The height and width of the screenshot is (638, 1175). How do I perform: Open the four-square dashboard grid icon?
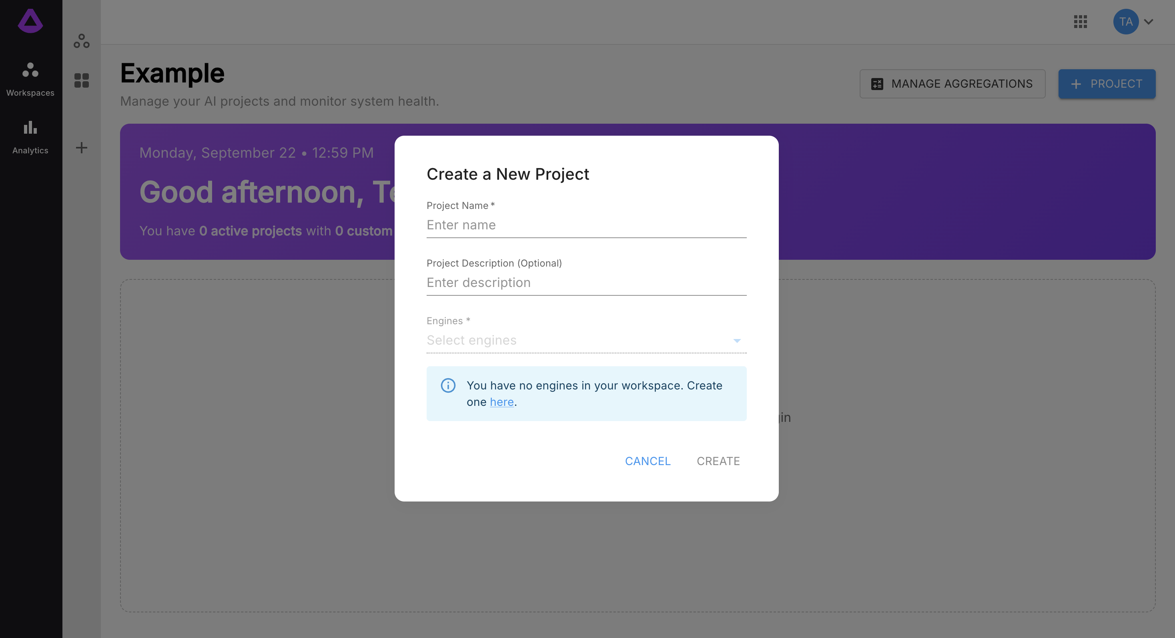(81, 81)
